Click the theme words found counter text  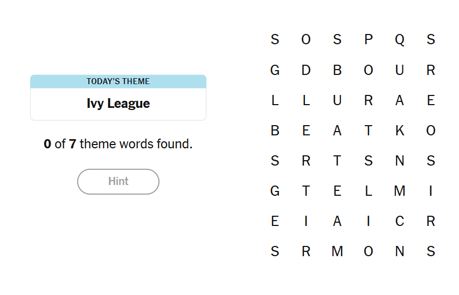pos(118,144)
